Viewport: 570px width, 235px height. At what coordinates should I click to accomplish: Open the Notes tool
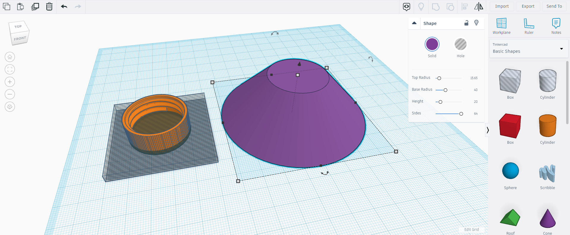tap(556, 26)
